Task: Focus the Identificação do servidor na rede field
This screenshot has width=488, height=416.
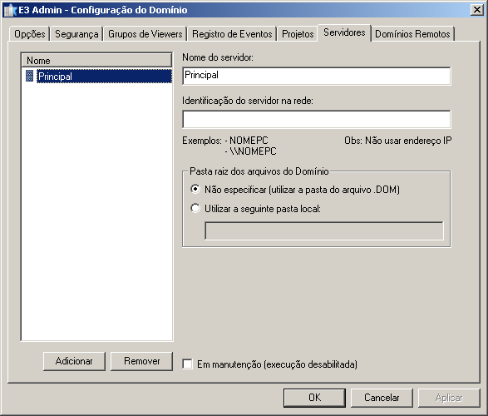Action: point(317,119)
